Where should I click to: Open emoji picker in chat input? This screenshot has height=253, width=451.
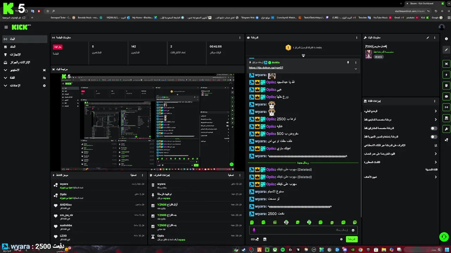353,230
